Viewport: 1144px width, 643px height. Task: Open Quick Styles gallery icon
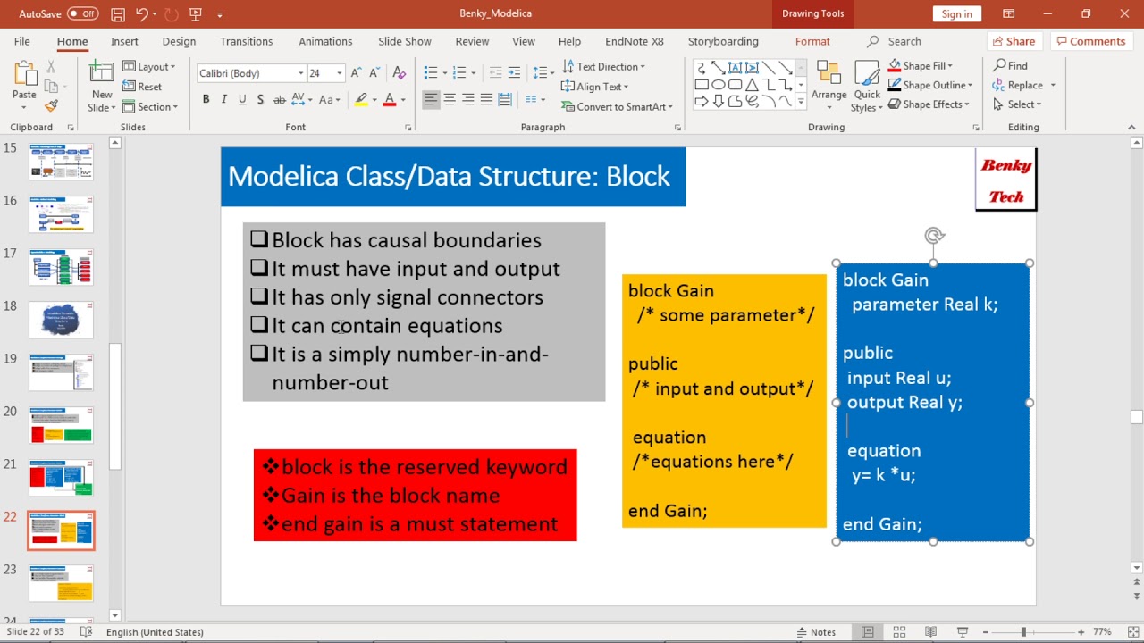867,75
